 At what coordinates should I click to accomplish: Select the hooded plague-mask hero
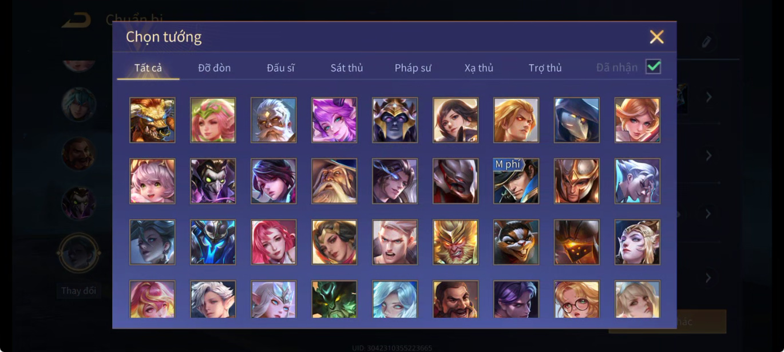coord(577,120)
